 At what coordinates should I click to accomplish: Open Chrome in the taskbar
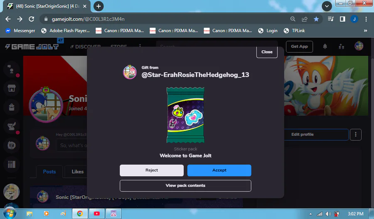click(80, 214)
